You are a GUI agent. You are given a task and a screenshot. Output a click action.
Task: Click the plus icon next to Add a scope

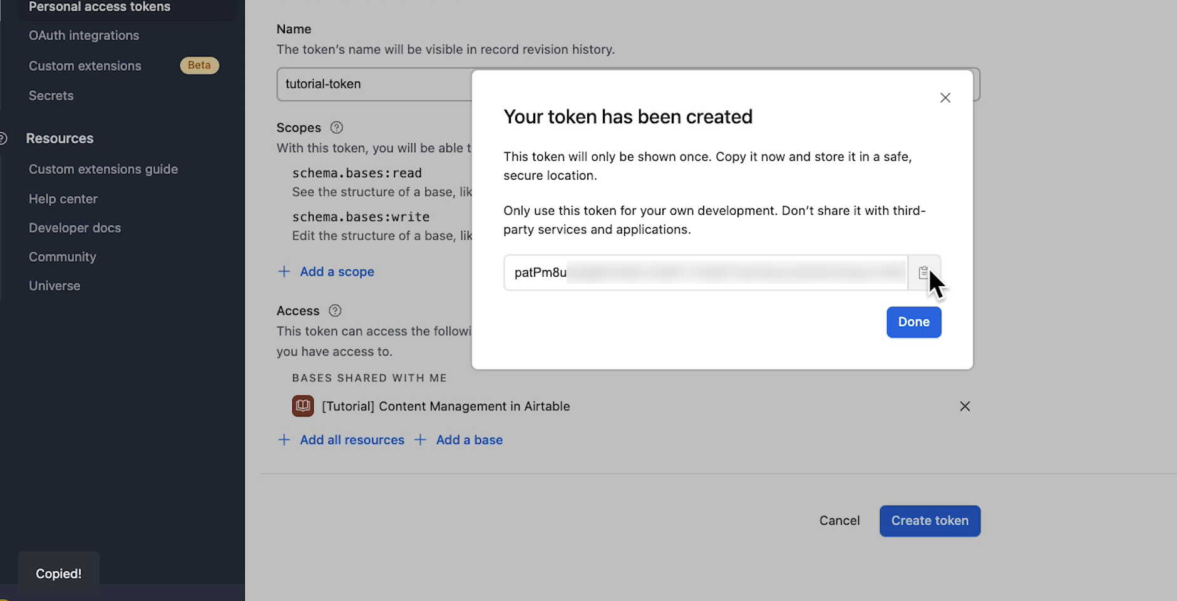pos(284,271)
